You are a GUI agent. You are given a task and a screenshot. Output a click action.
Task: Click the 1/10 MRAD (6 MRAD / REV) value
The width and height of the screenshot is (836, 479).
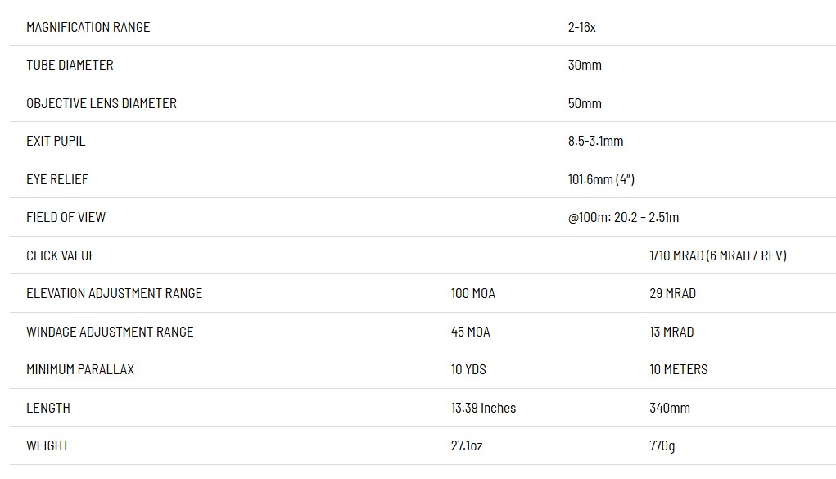tap(717, 255)
